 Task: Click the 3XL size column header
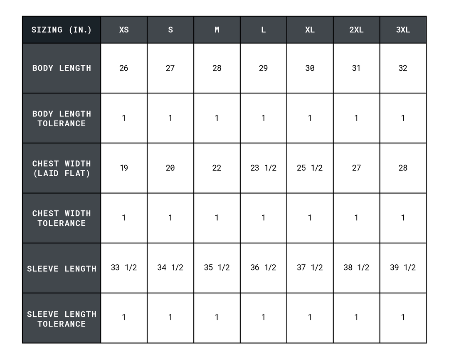point(403,30)
